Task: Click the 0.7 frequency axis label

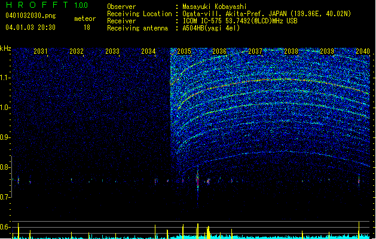Action: [5, 197]
